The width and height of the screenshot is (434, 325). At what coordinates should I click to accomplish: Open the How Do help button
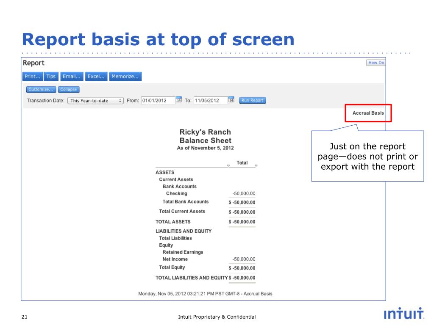coord(376,63)
